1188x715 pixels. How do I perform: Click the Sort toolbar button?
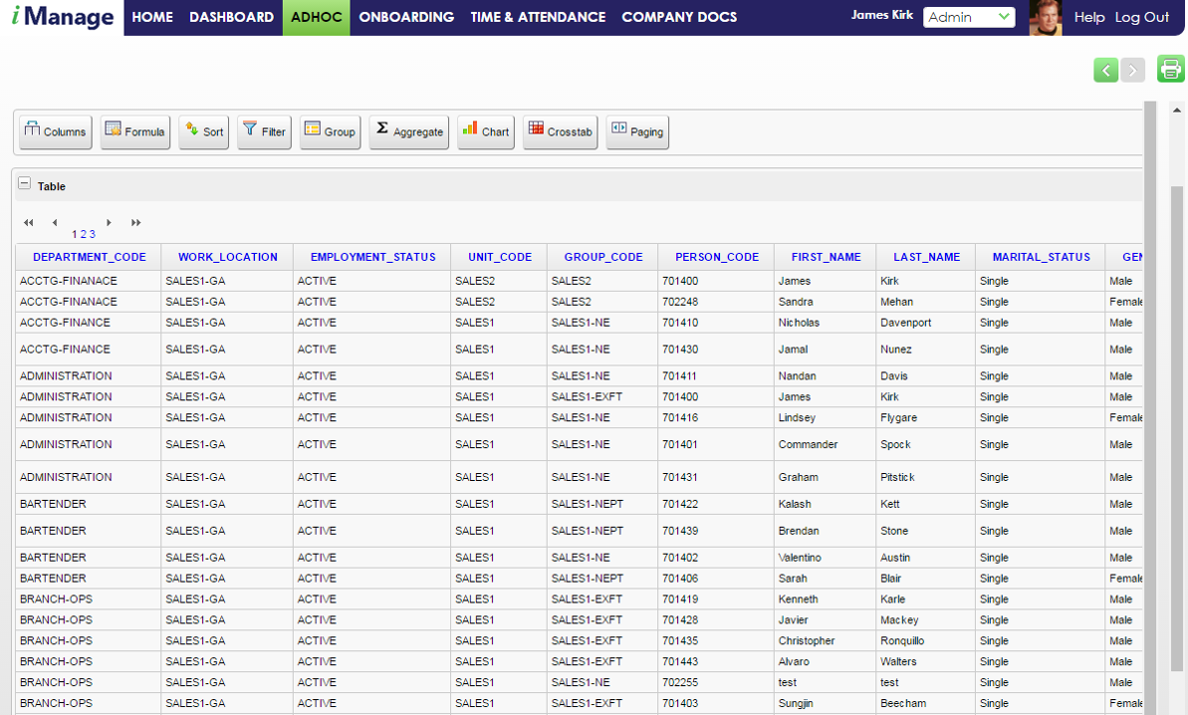pos(204,131)
